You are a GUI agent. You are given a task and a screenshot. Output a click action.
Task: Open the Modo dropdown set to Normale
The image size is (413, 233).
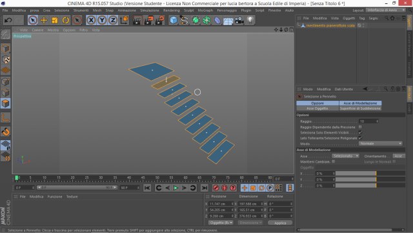(x=381, y=144)
